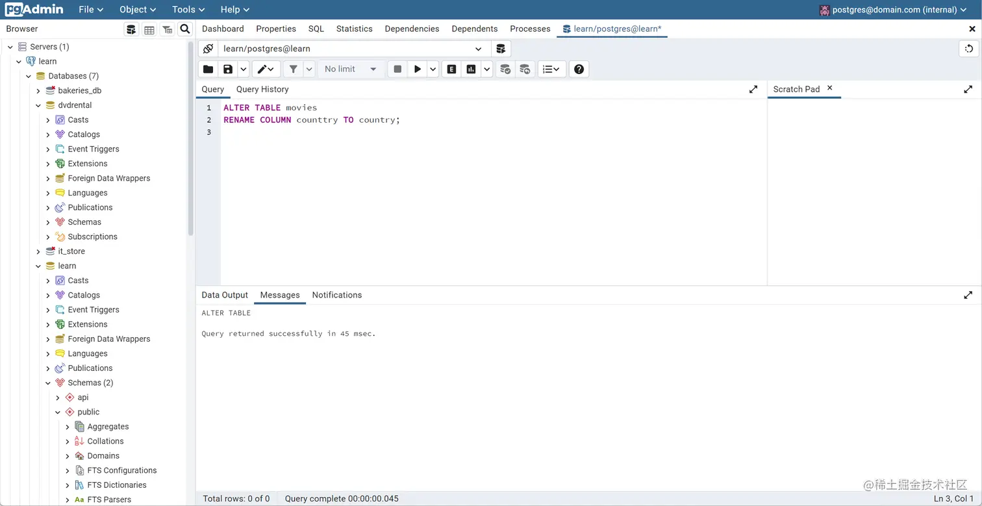This screenshot has height=506, width=982.
Task: Expand the bakeries_db database node
Action: 38,91
